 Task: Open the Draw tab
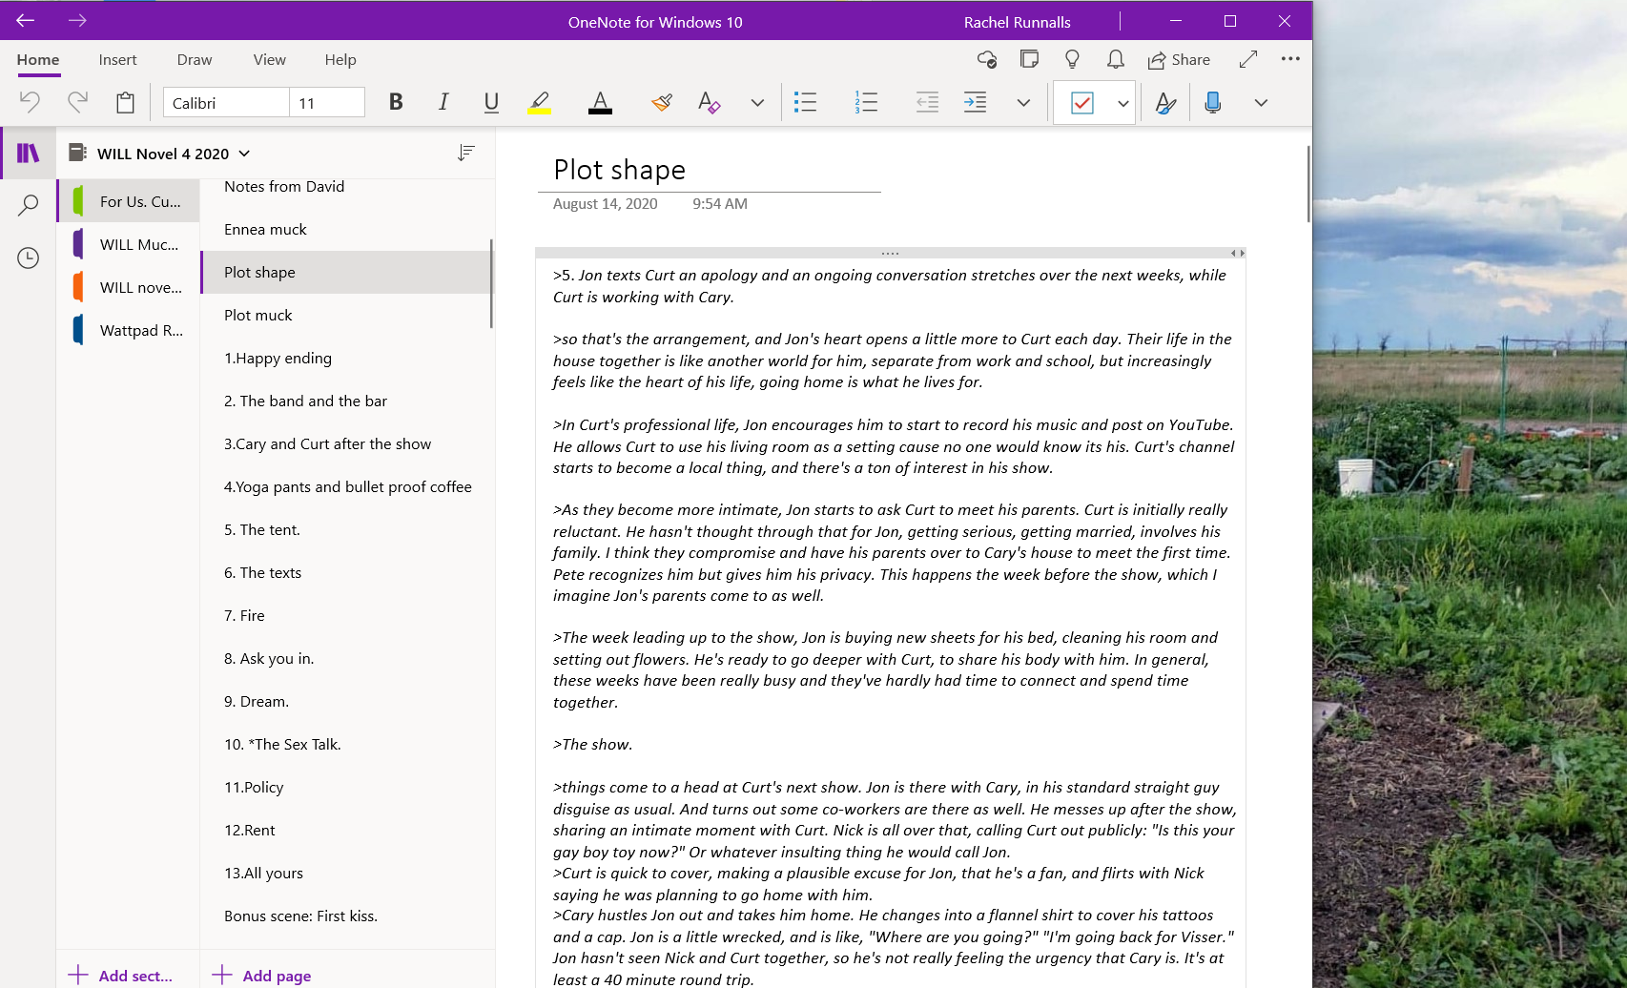[195, 59]
